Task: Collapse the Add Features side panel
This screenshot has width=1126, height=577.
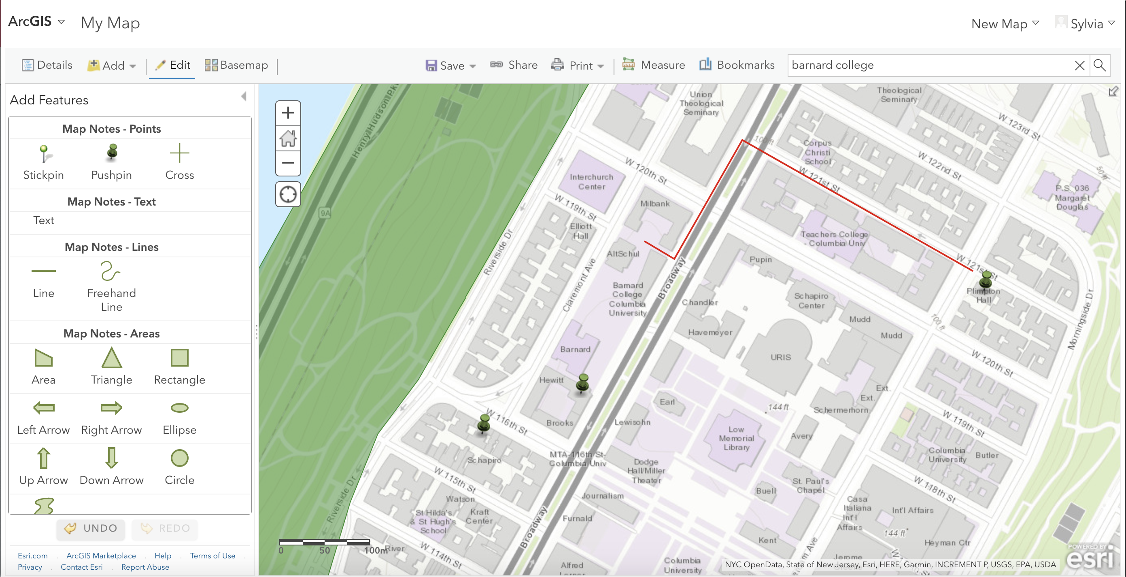Action: click(x=244, y=96)
